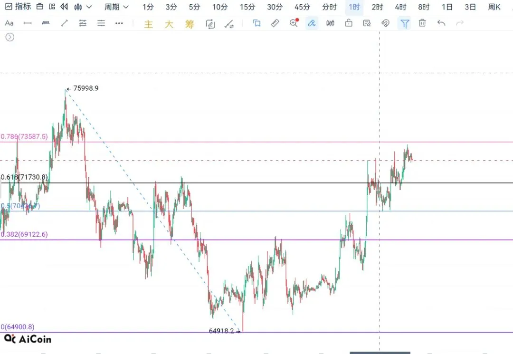Toggle the highlighted pen drawing mode
Screen dimensions: 513x354
[312, 23]
